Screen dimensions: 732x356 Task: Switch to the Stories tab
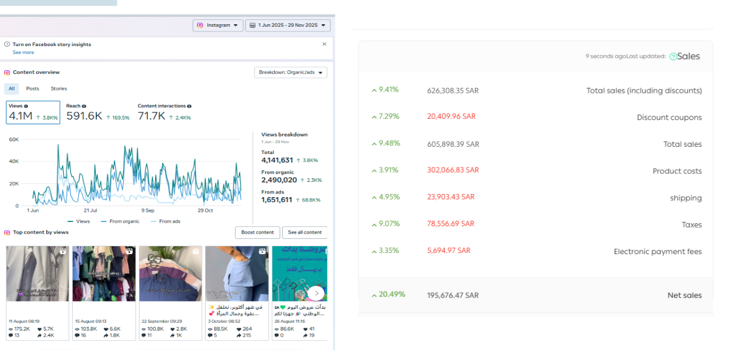click(x=59, y=89)
